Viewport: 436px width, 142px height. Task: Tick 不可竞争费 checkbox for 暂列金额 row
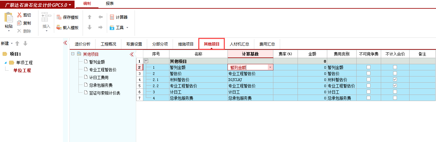click(369, 67)
